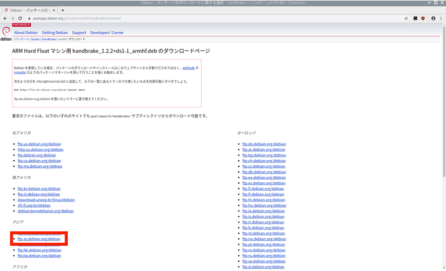This screenshot has width=446, height=271.
Task: Open Support menu link
Action: pyautogui.click(x=79, y=32)
